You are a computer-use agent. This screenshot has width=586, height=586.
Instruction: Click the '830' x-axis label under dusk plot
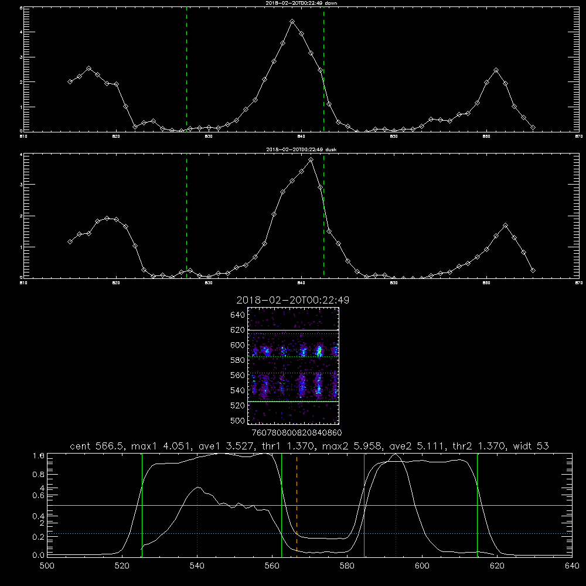point(209,283)
